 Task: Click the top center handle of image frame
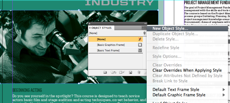pyautogui.click(x=79, y=10)
